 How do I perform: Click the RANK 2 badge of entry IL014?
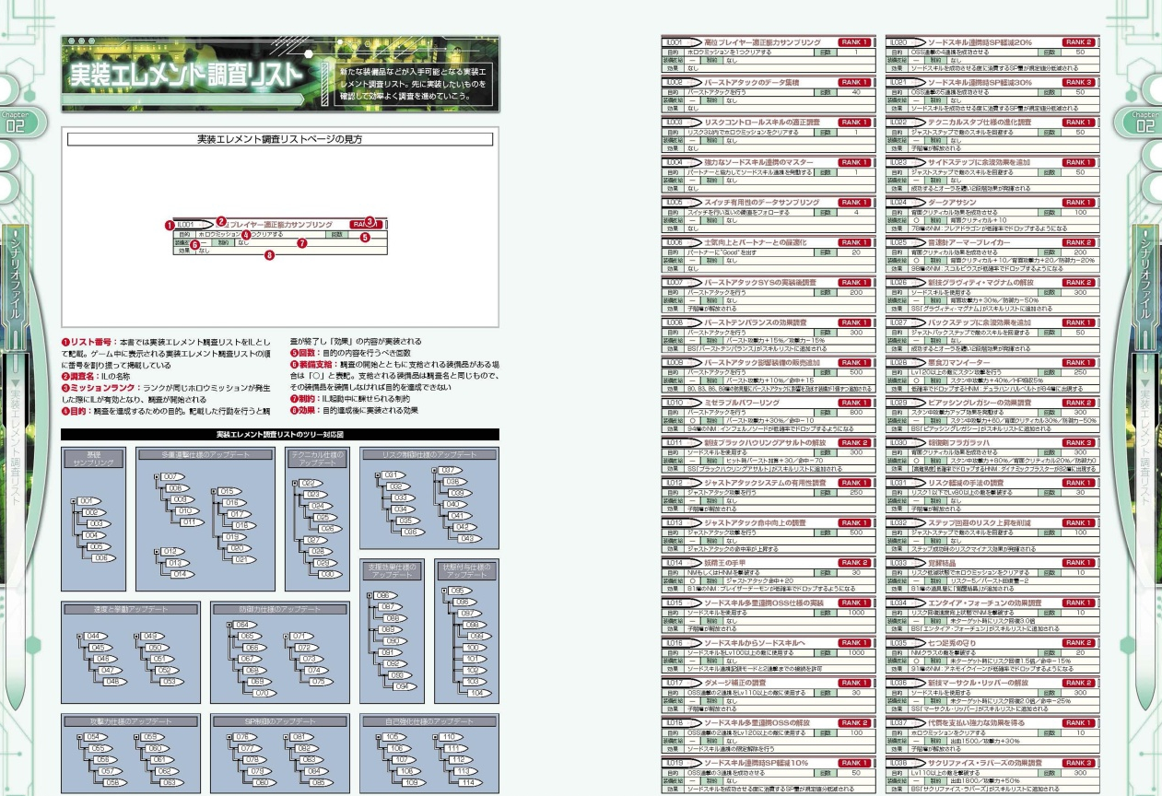(x=856, y=562)
